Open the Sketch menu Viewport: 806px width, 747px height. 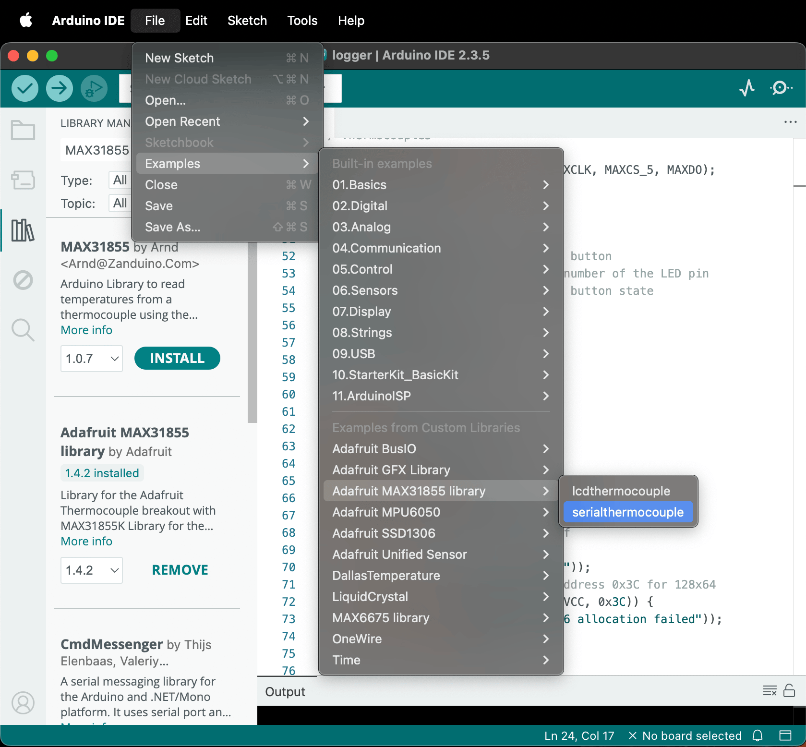247,21
